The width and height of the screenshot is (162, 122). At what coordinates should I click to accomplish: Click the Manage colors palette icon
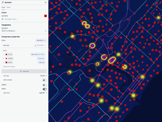tap(3, 19)
